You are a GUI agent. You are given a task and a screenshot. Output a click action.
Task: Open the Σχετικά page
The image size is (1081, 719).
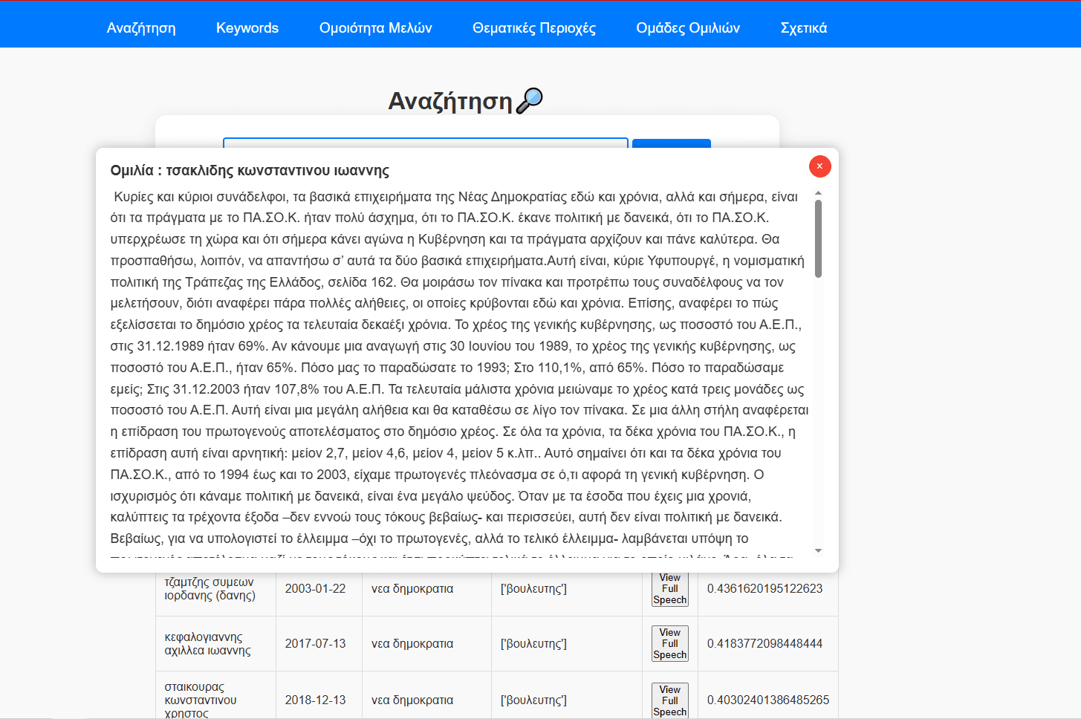click(804, 28)
